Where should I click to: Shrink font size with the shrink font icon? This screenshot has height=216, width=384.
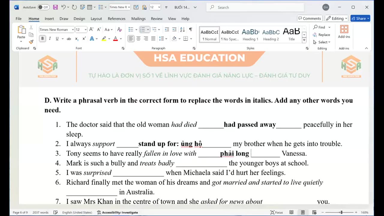click(x=99, y=29)
